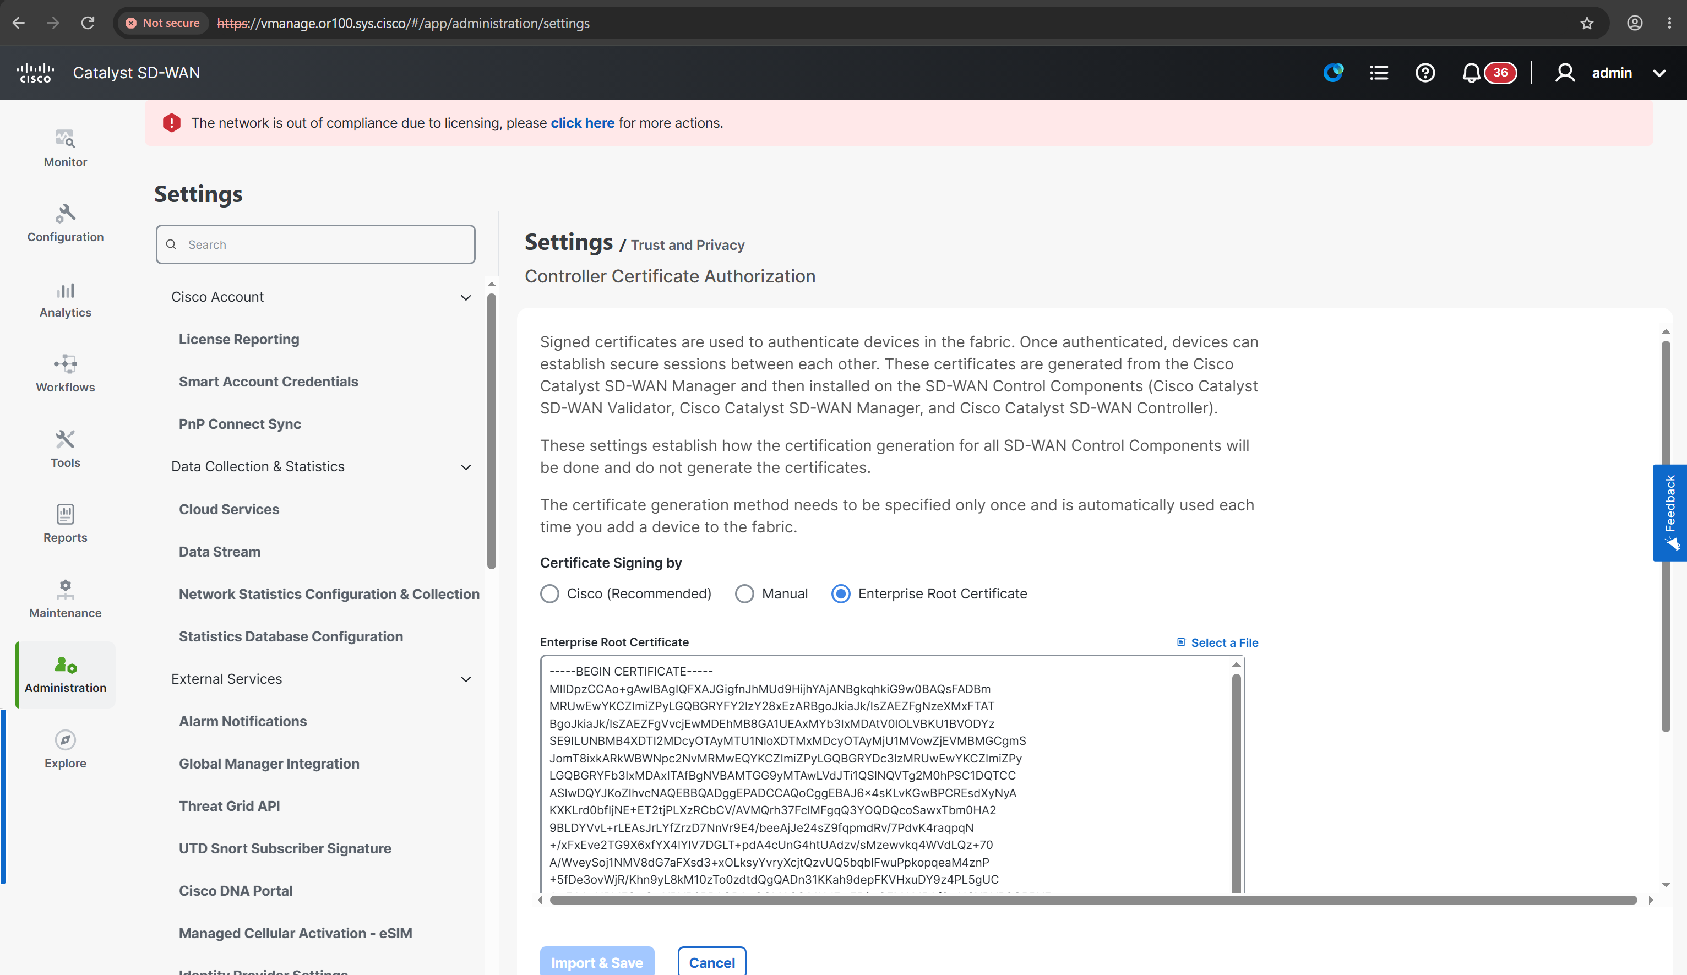Open Global Manager Integration settings

click(269, 764)
